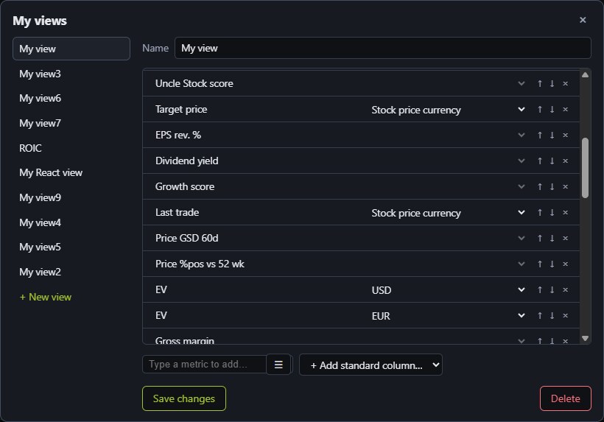Remove the Target price column
Image resolution: width=604 pixels, height=422 pixels.
[x=566, y=109]
